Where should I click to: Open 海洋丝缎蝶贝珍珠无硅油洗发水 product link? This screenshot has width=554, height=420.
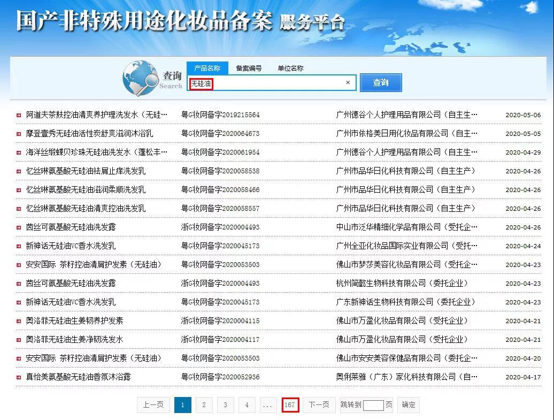coord(96,152)
